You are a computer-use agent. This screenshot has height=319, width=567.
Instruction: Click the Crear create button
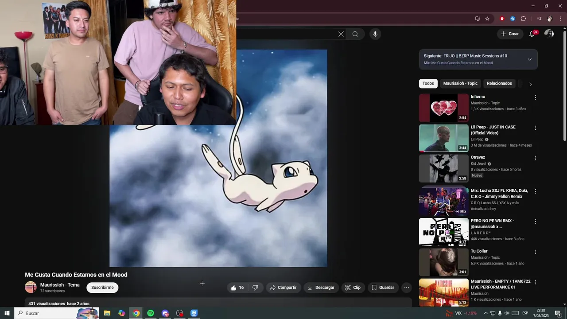tap(510, 34)
